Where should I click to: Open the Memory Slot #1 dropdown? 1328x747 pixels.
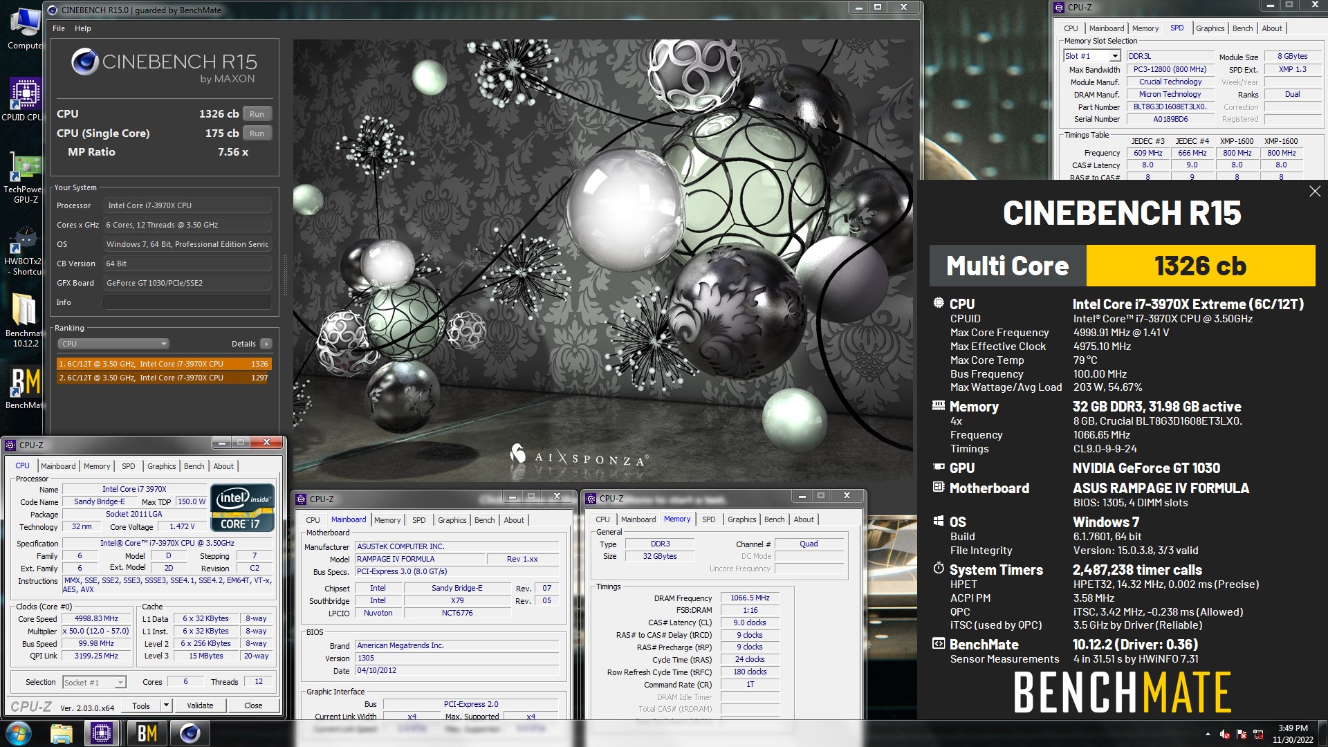point(1091,56)
